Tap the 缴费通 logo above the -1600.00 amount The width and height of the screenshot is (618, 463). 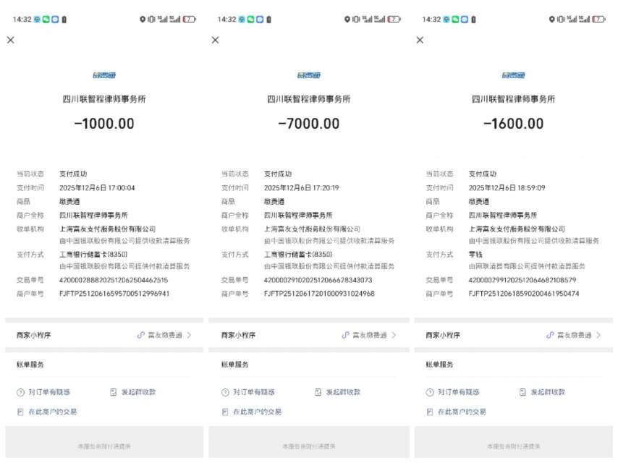pyautogui.click(x=513, y=75)
